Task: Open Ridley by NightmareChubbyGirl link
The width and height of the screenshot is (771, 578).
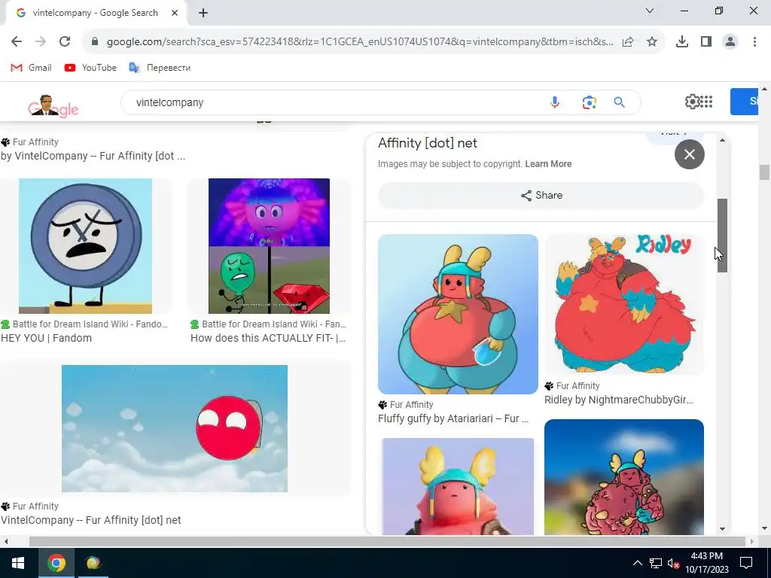Action: coord(619,400)
